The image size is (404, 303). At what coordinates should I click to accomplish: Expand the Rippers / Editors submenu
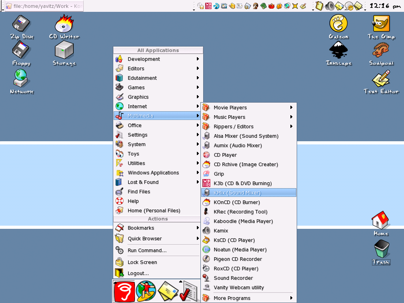[249, 127]
